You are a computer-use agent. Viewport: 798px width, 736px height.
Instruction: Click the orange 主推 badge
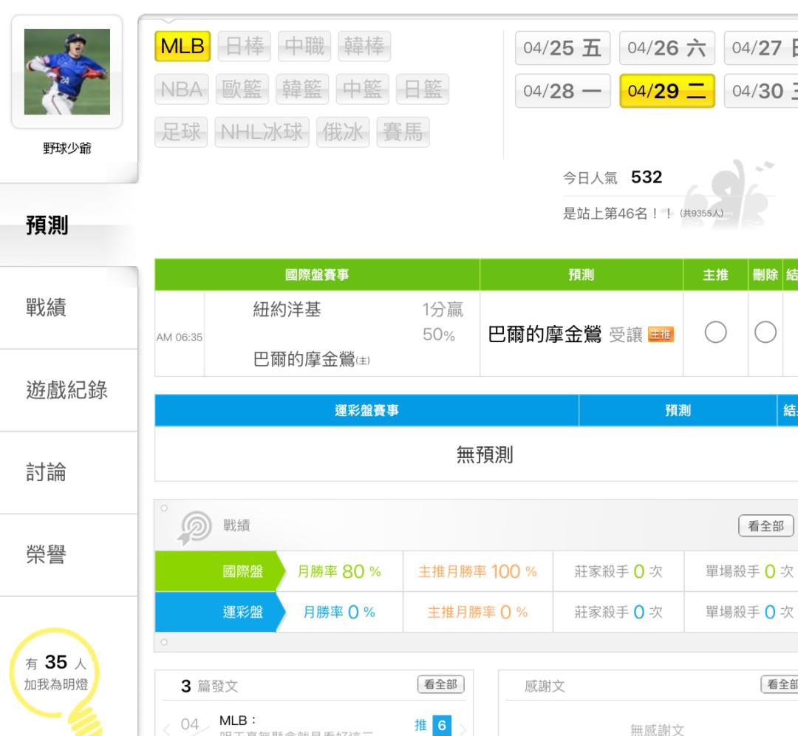[x=661, y=335]
